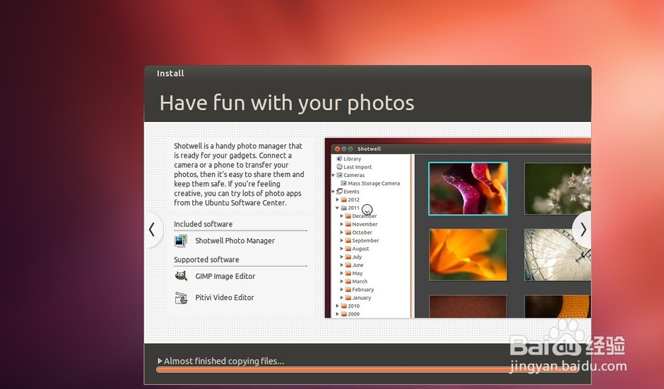This screenshot has width=664, height=389.
Task: Select the Shotwell Photo Manager icon
Action: click(180, 241)
